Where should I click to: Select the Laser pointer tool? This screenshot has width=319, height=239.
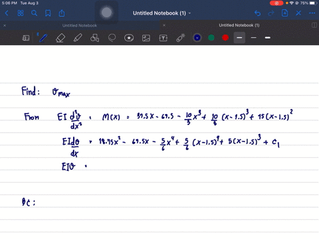click(181, 38)
